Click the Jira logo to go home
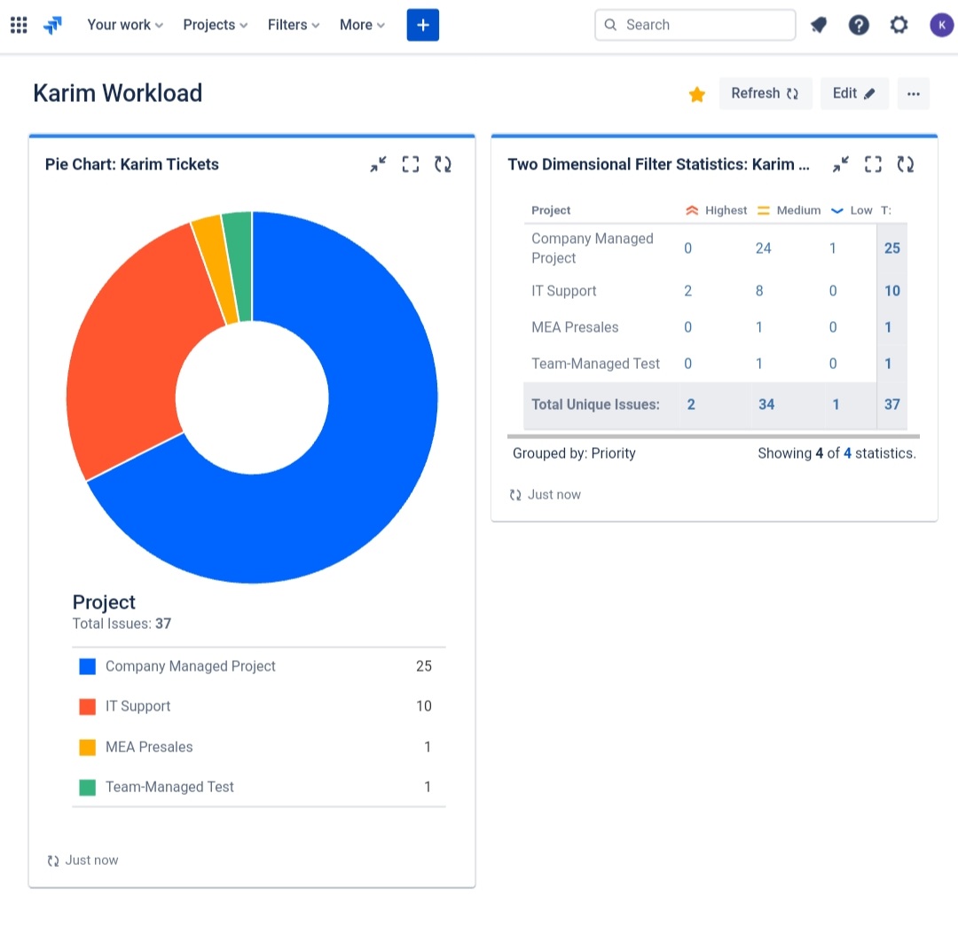Screen dimensions: 958x927 52,24
